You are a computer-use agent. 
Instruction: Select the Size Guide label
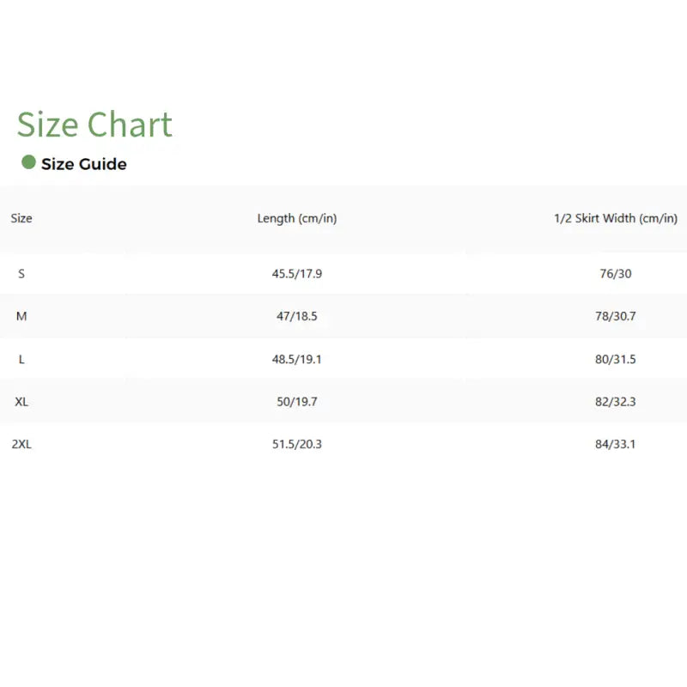click(x=84, y=164)
